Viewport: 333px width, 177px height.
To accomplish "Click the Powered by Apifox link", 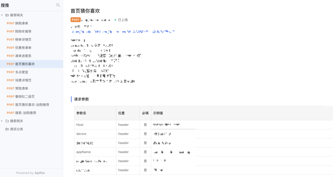I will pos(31,173).
